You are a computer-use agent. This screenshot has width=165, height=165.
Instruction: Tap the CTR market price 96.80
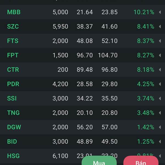click(109, 70)
